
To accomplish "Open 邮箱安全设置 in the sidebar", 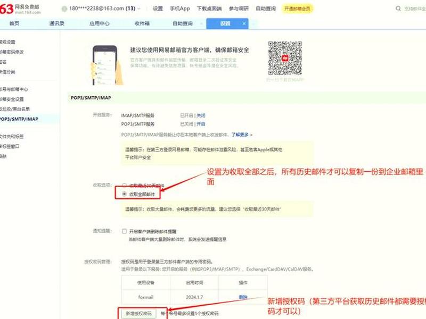I will [x=12, y=99].
